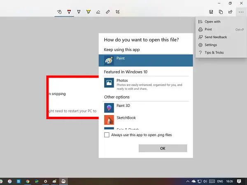Screen dimensions: 247x185
Task: Show hidden tray icons chevron
Action: tap(188, 181)
